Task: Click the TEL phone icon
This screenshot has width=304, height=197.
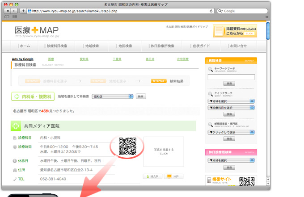Action: (15, 179)
